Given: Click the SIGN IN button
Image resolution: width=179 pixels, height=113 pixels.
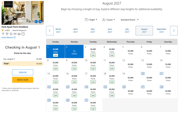Looking at the screenshot, I should [23, 72].
